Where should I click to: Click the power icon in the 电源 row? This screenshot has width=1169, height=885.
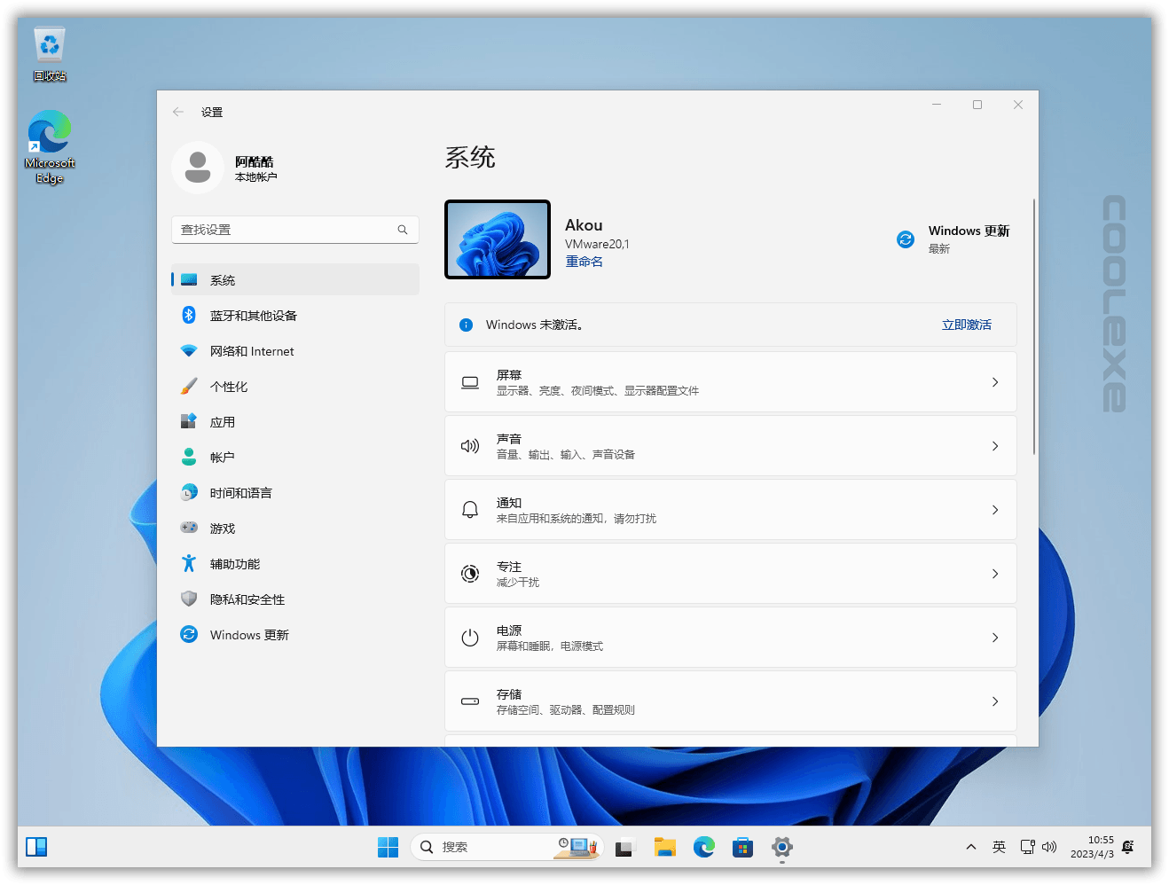pos(470,638)
